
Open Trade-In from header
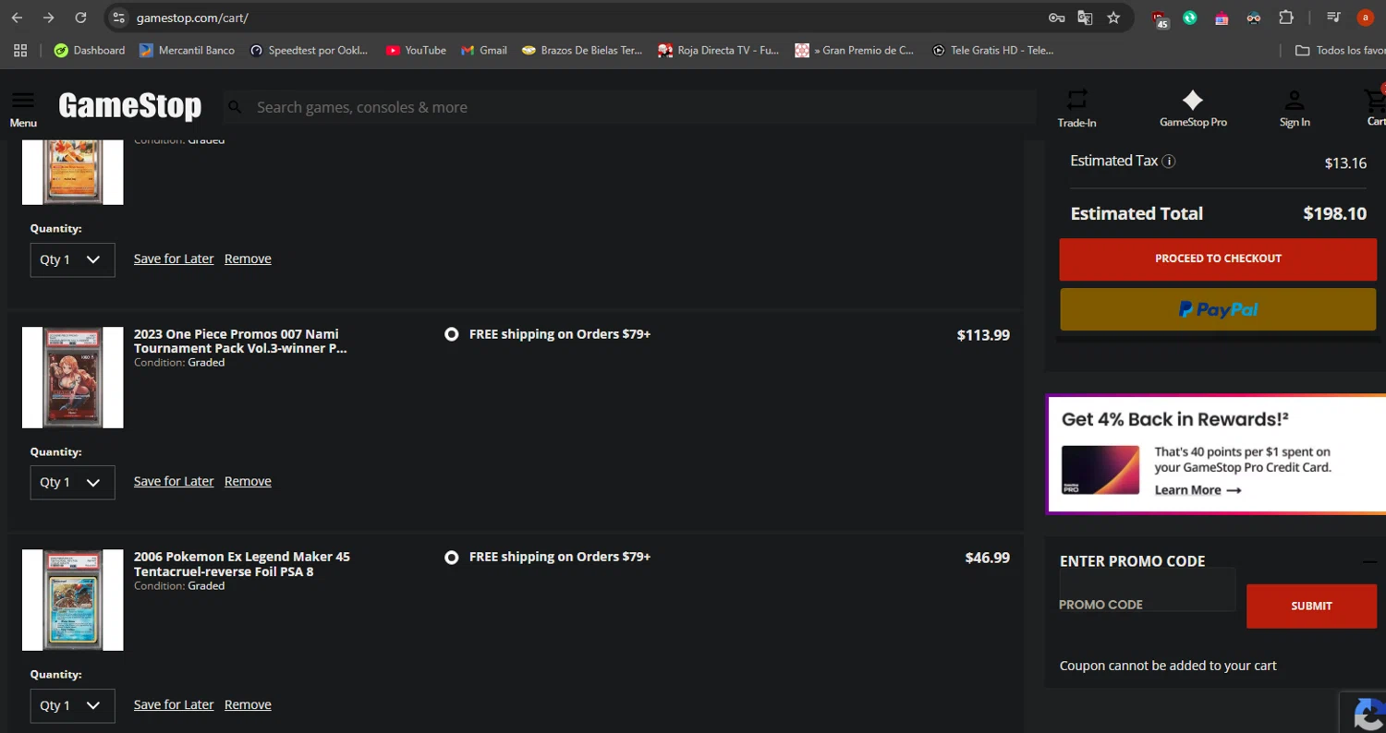click(x=1077, y=108)
